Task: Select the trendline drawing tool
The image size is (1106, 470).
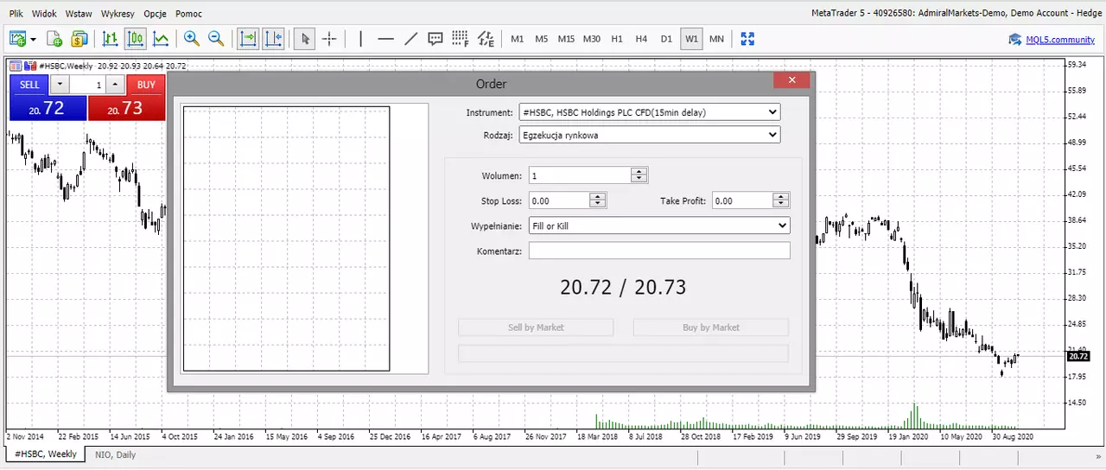Action: tap(411, 39)
